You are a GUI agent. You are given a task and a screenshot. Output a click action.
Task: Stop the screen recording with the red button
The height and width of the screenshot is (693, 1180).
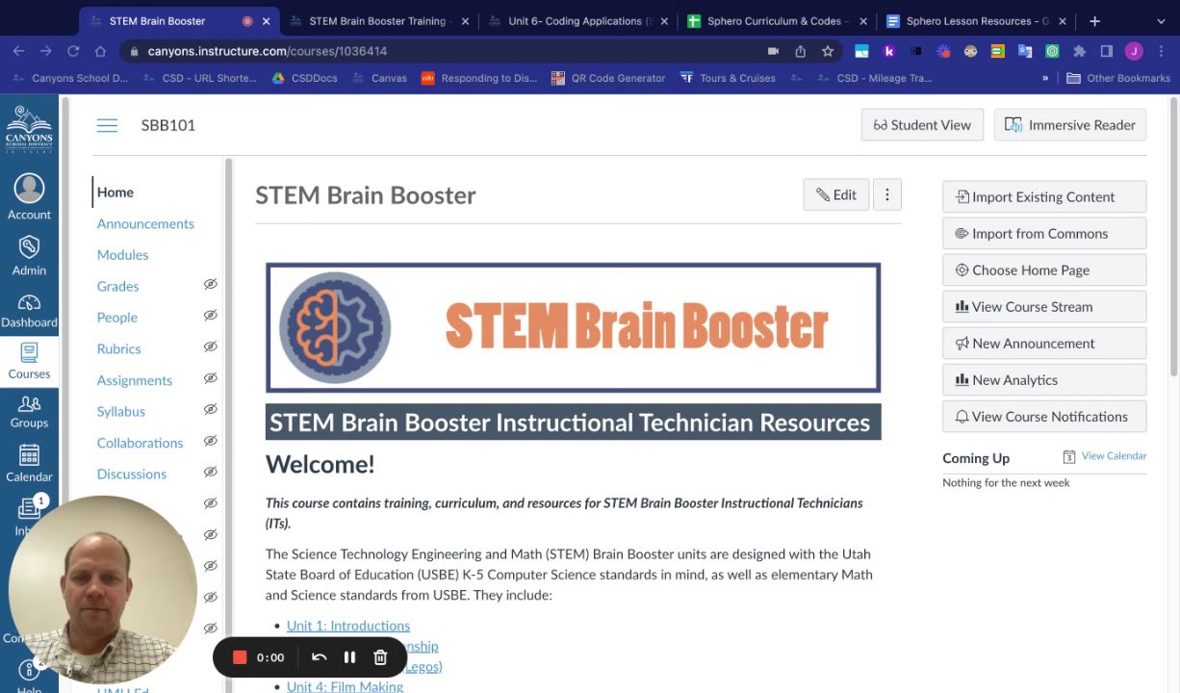[x=240, y=657]
